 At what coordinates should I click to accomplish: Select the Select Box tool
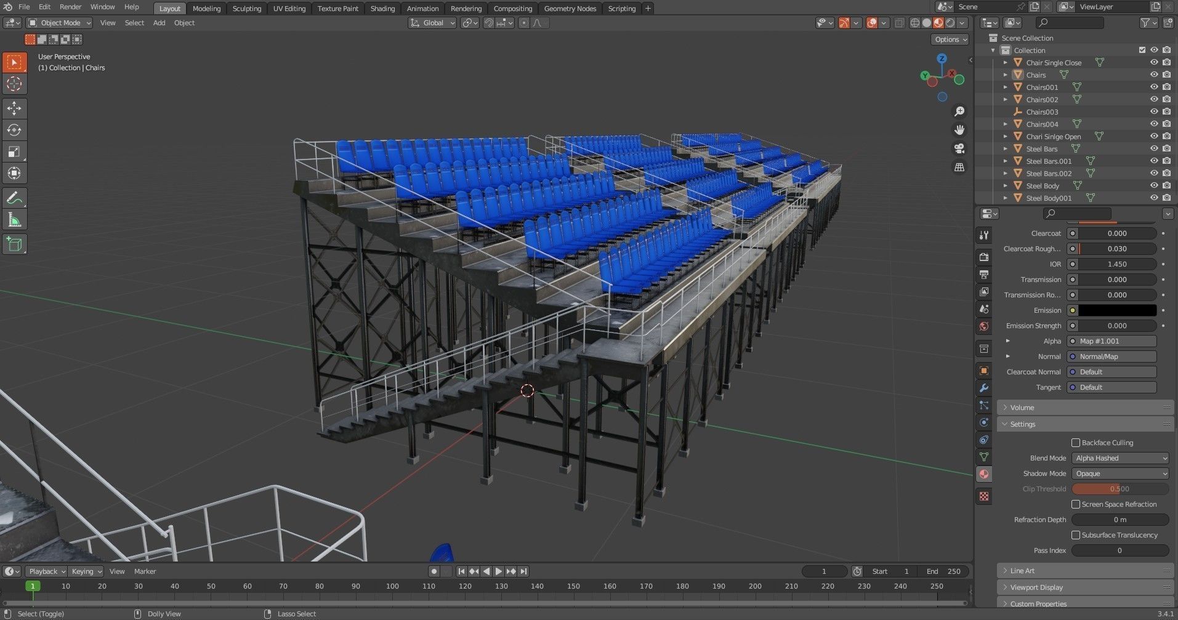(14, 62)
